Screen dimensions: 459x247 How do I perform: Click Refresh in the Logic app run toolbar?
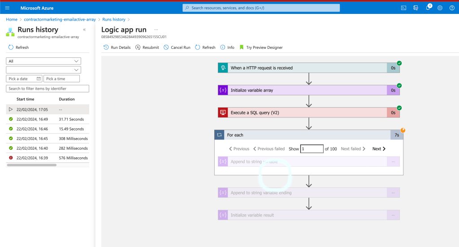pos(205,48)
